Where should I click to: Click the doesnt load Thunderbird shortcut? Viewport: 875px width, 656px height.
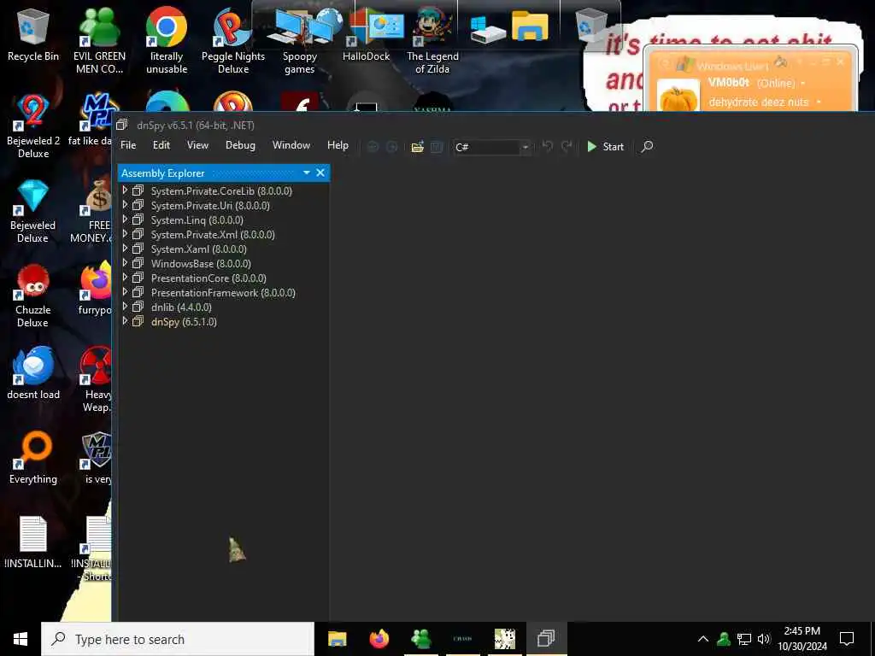(x=33, y=374)
